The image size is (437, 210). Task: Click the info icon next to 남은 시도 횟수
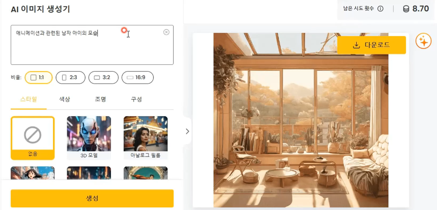[x=380, y=9]
